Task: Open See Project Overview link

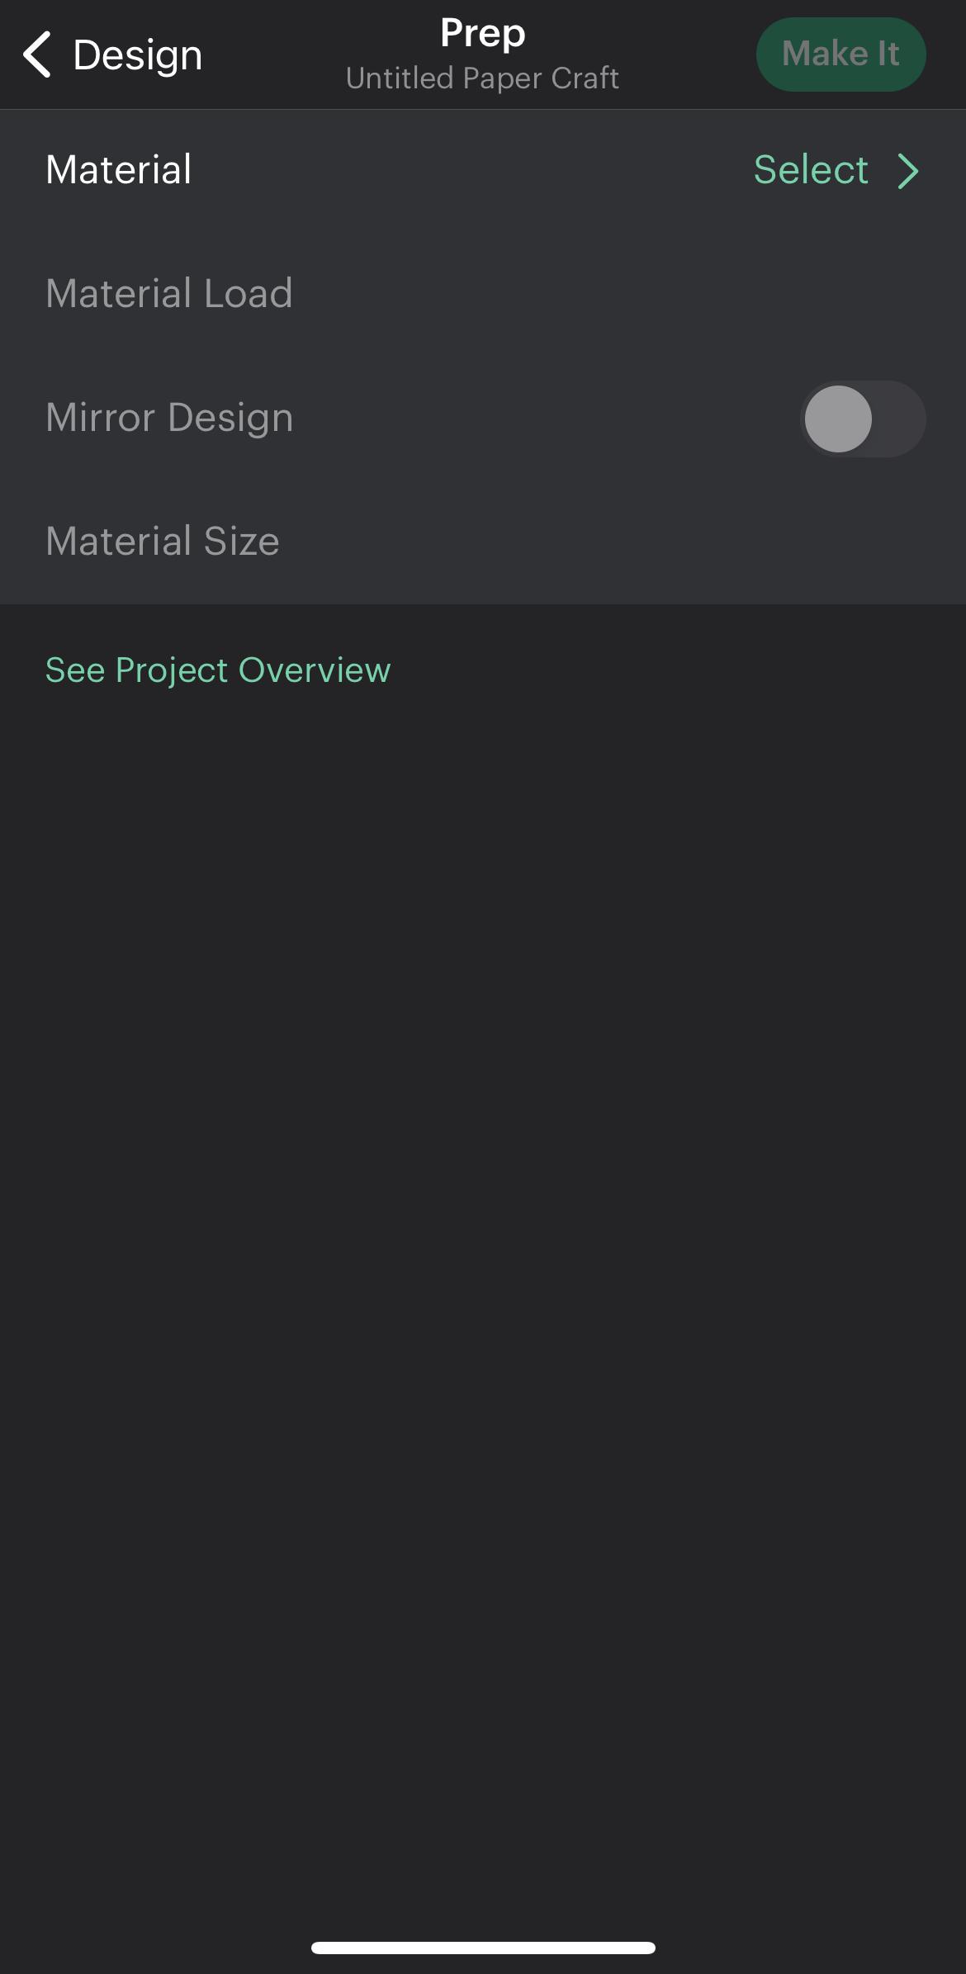Action: [x=218, y=670]
